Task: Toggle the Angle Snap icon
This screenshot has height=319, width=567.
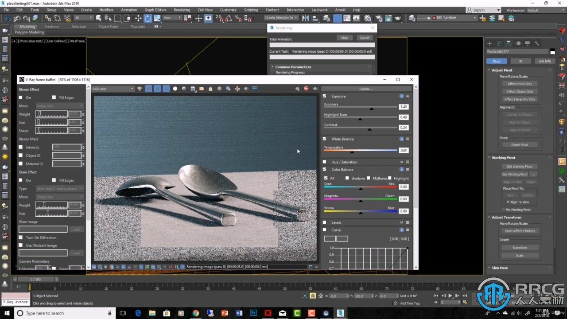Action: click(x=229, y=18)
